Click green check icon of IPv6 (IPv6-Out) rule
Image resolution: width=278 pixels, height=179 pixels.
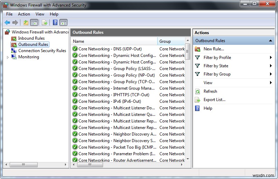75,101
